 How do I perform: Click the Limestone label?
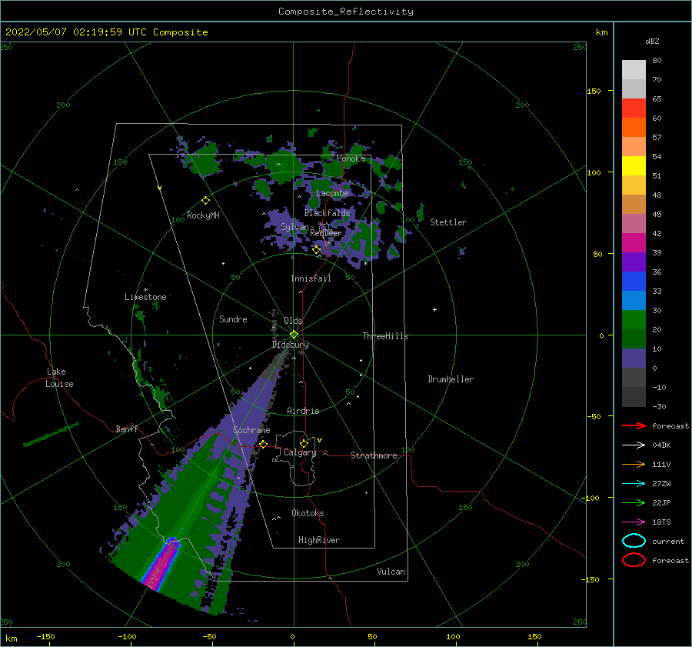pos(145,297)
